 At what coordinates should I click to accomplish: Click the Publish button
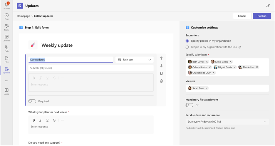(262, 16)
